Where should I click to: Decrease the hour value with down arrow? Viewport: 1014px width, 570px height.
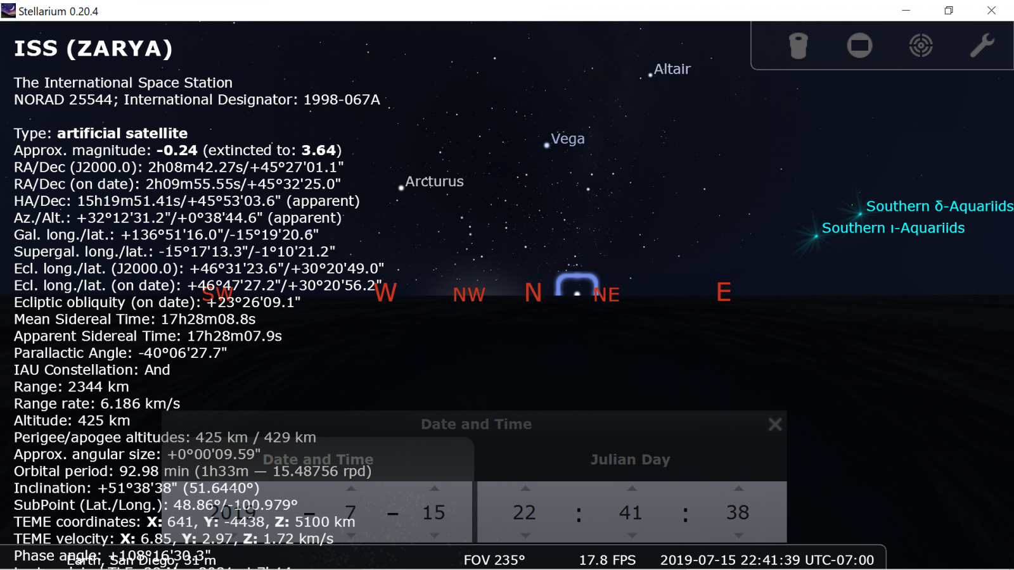coord(525,535)
